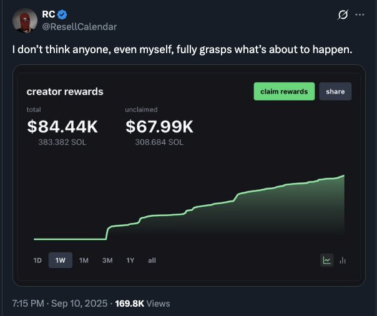Click the $67.99K unclaimed rewards amount
This screenshot has width=377, height=316.
(x=159, y=126)
